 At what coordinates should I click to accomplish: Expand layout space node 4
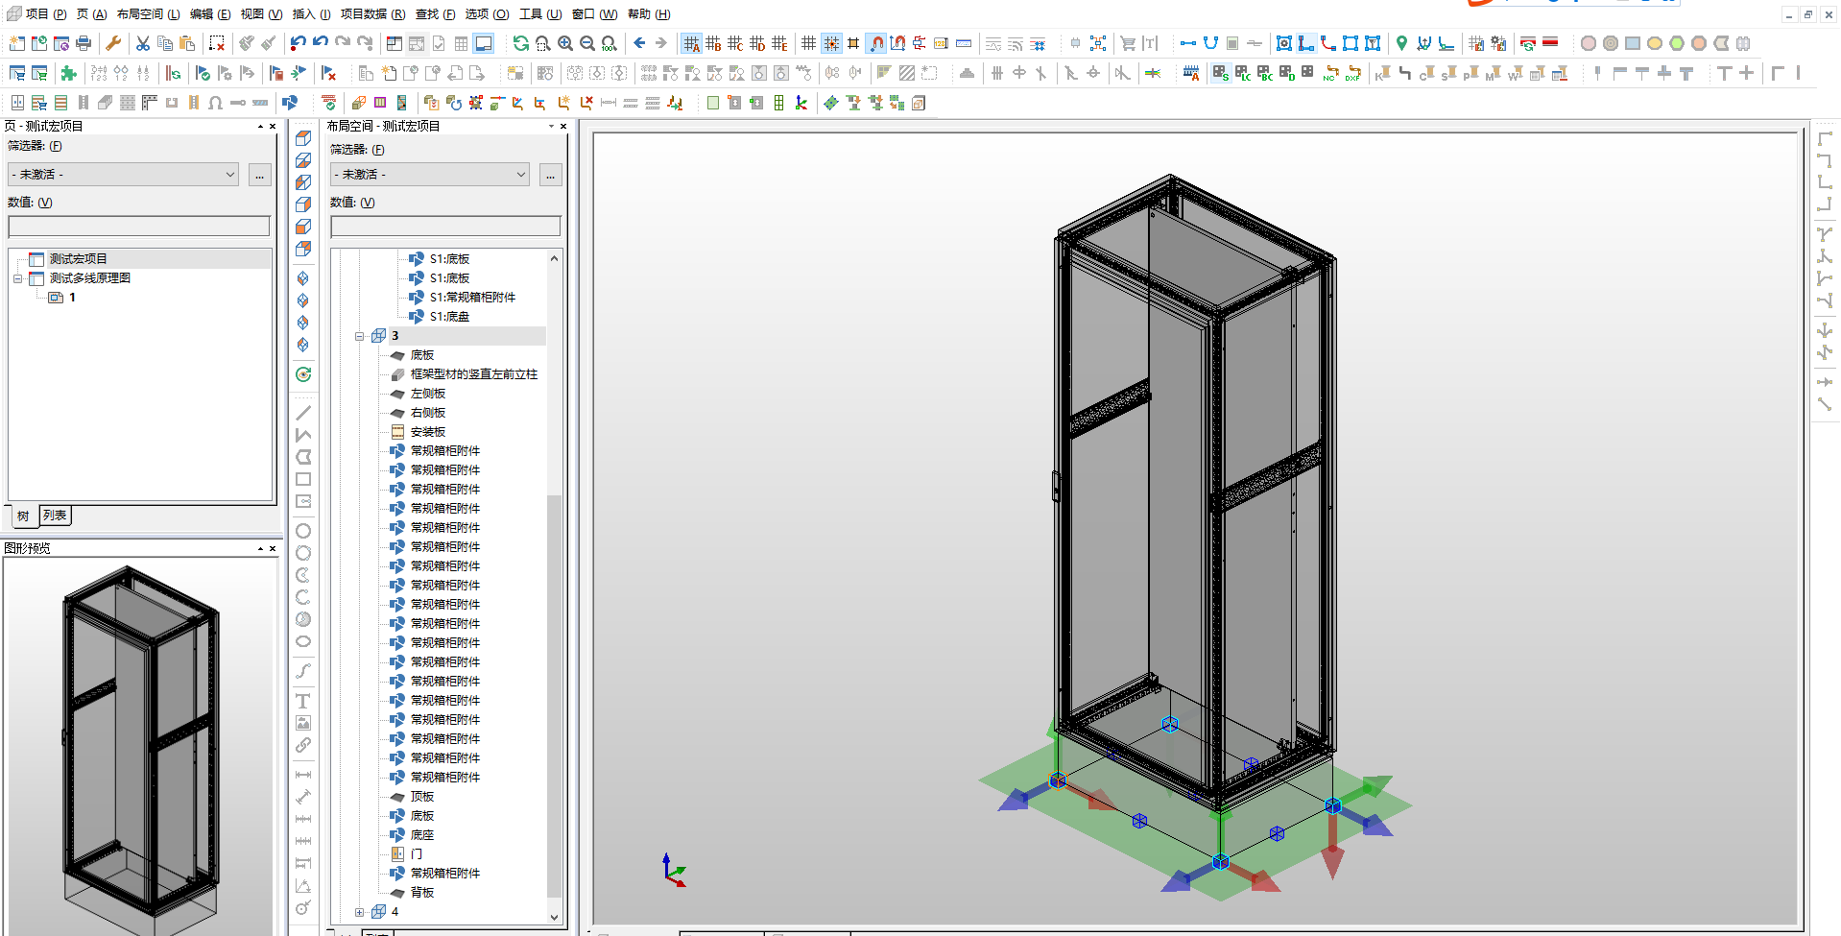(x=360, y=912)
